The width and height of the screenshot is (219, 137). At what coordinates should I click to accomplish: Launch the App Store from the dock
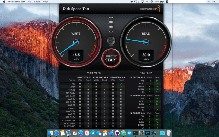(81, 133)
